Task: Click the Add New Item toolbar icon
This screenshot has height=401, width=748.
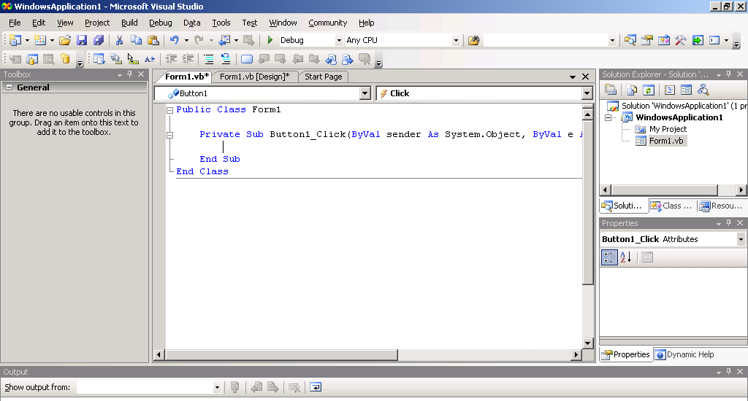Action: pyautogui.click(x=40, y=41)
